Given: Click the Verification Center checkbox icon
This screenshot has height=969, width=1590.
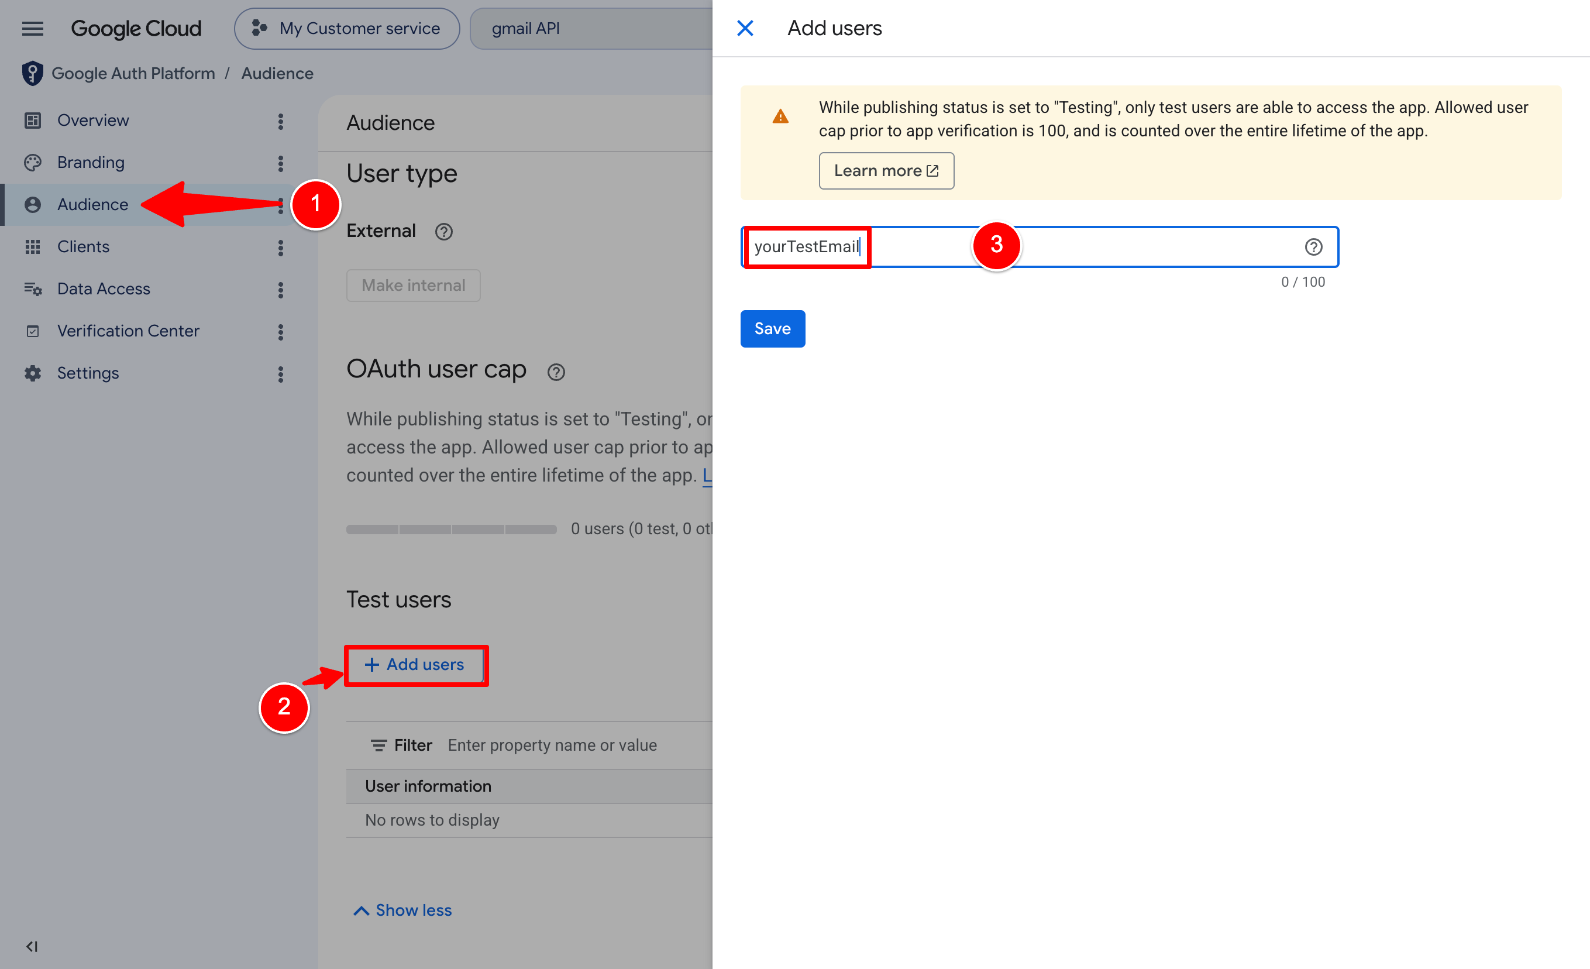Looking at the screenshot, I should pyautogui.click(x=32, y=331).
